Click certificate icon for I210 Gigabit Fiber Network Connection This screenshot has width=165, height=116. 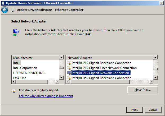coord(69,68)
